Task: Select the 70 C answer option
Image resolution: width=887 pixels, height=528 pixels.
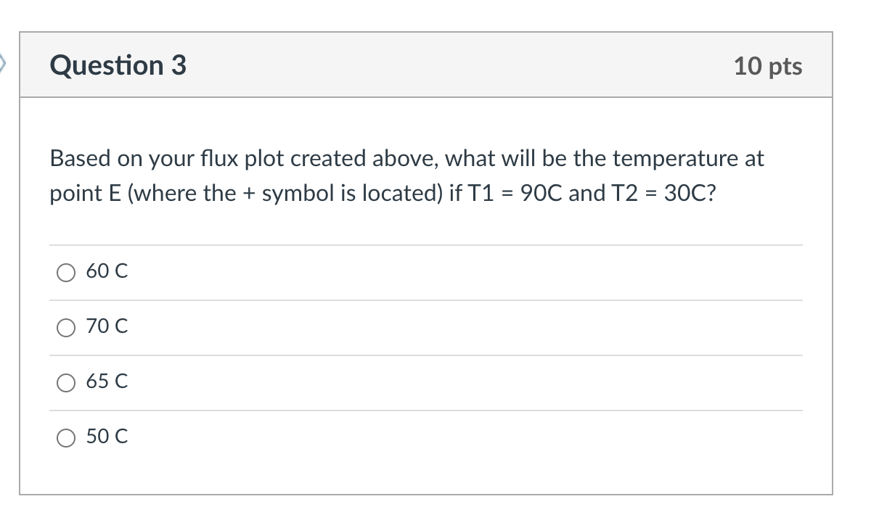Action: coord(66,327)
